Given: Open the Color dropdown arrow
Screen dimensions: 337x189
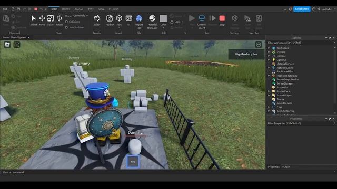Looking at the screenshot, I should (x=163, y=28).
